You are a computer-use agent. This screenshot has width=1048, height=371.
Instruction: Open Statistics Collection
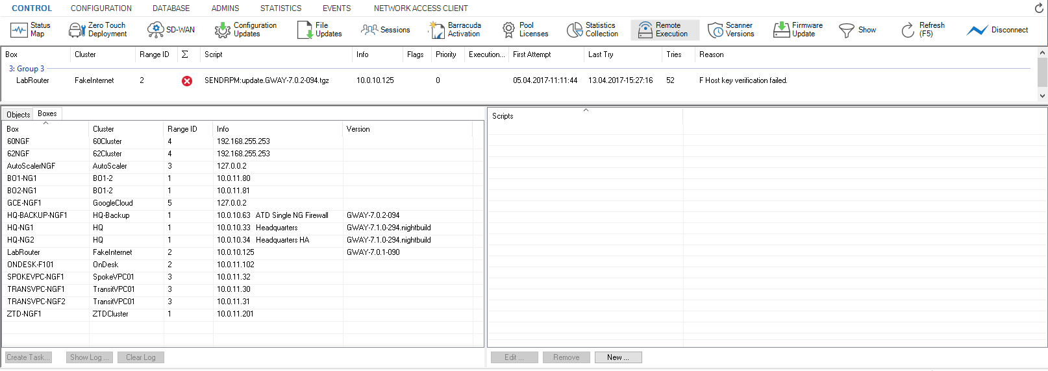[x=592, y=30]
